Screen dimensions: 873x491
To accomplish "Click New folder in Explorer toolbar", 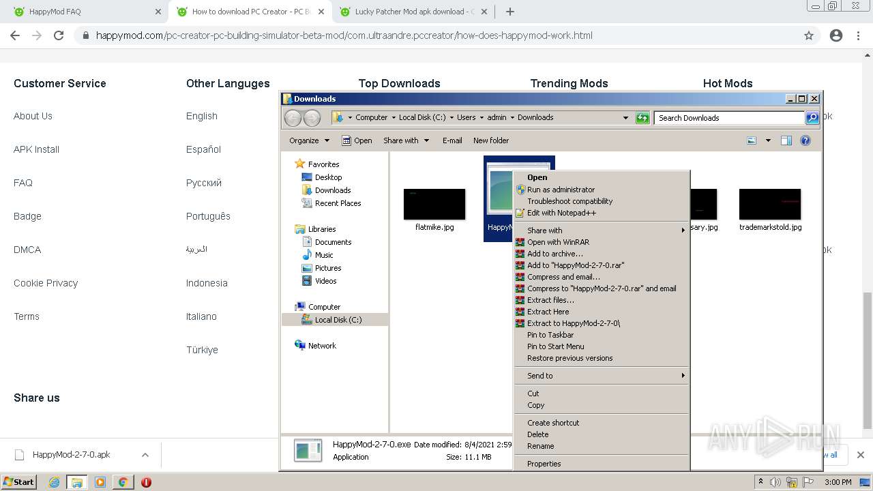I will pyautogui.click(x=491, y=140).
